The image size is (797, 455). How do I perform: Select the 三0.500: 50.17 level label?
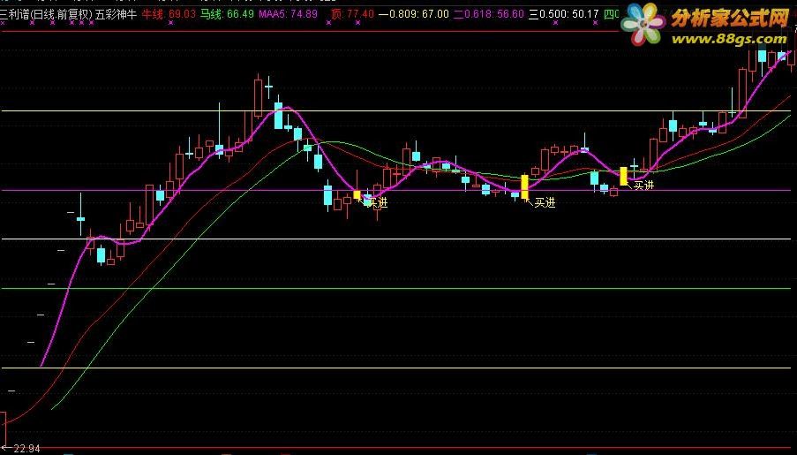(564, 14)
